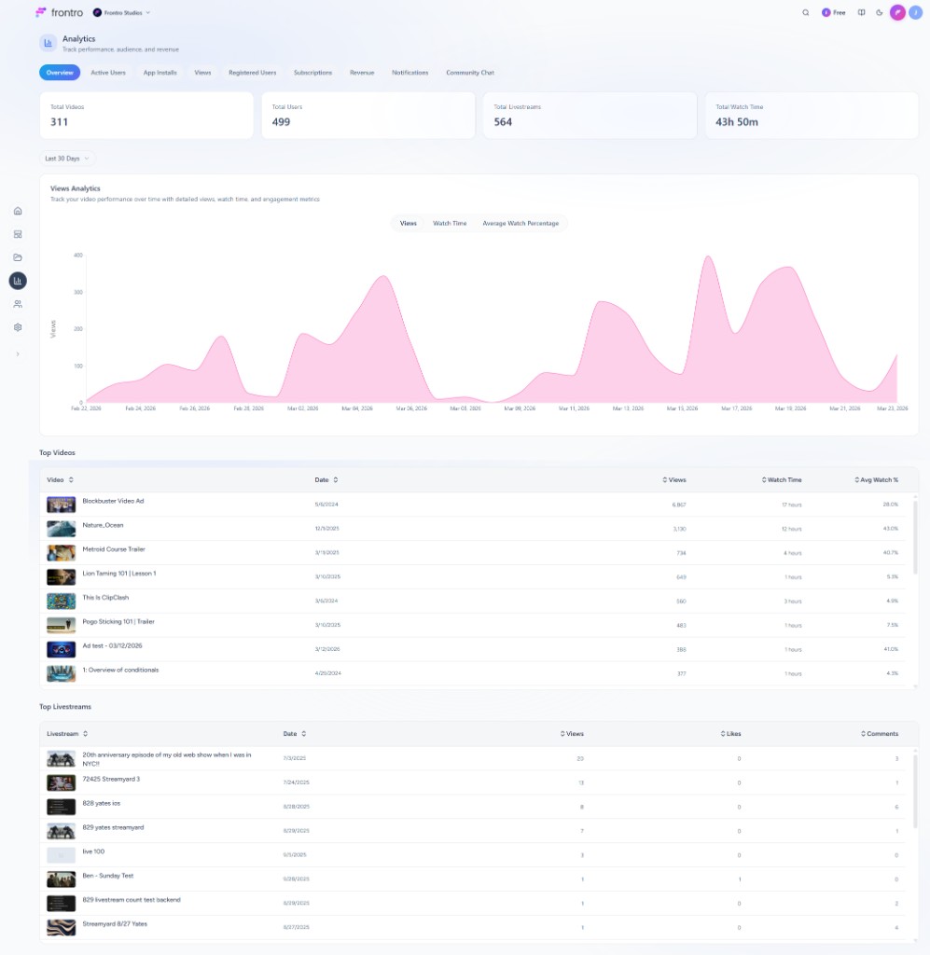This screenshot has height=955, width=930.
Task: Open the folder icon in the sidebar
Action: click(x=18, y=257)
